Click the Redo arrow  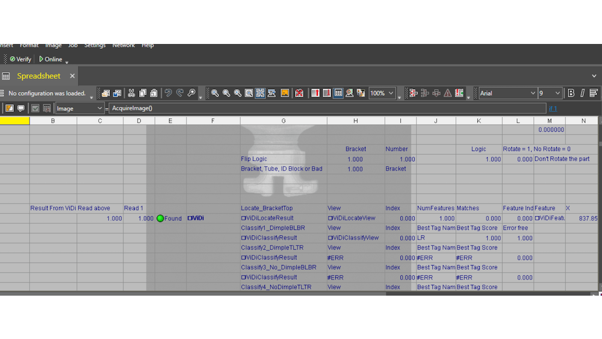(179, 93)
